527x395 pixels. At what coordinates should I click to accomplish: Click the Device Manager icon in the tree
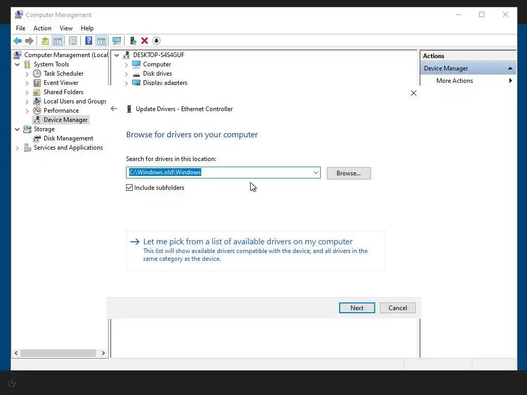[x=37, y=120]
